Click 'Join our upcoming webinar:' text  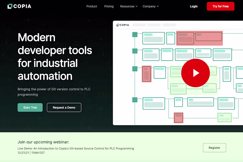click(43, 142)
